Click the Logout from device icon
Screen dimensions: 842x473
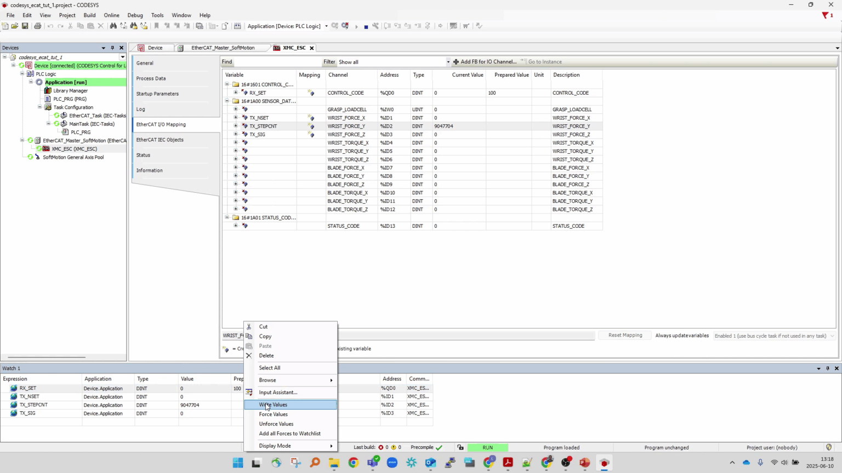(x=344, y=26)
